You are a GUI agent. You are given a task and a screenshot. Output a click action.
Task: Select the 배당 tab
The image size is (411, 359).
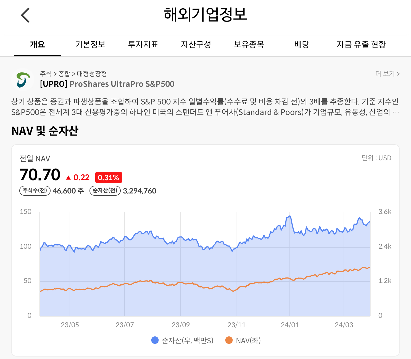tap(302, 44)
